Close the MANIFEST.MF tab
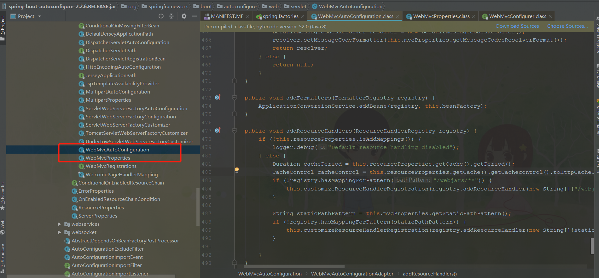The width and height of the screenshot is (599, 278). coord(248,16)
